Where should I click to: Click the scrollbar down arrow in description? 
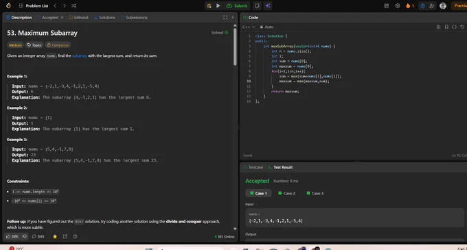coord(235,229)
